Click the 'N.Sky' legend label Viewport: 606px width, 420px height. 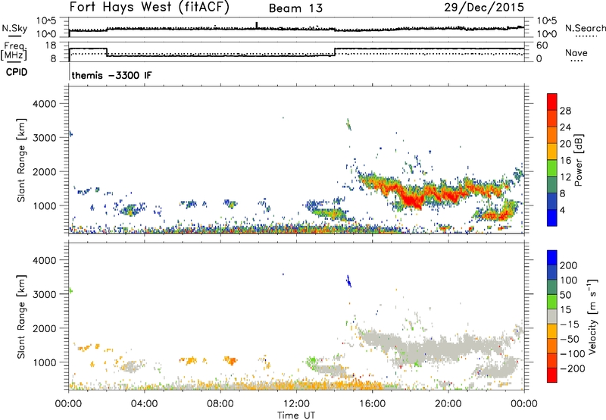pyautogui.click(x=14, y=28)
